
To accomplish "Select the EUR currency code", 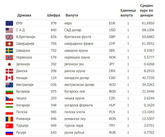I will tap(112, 23).
